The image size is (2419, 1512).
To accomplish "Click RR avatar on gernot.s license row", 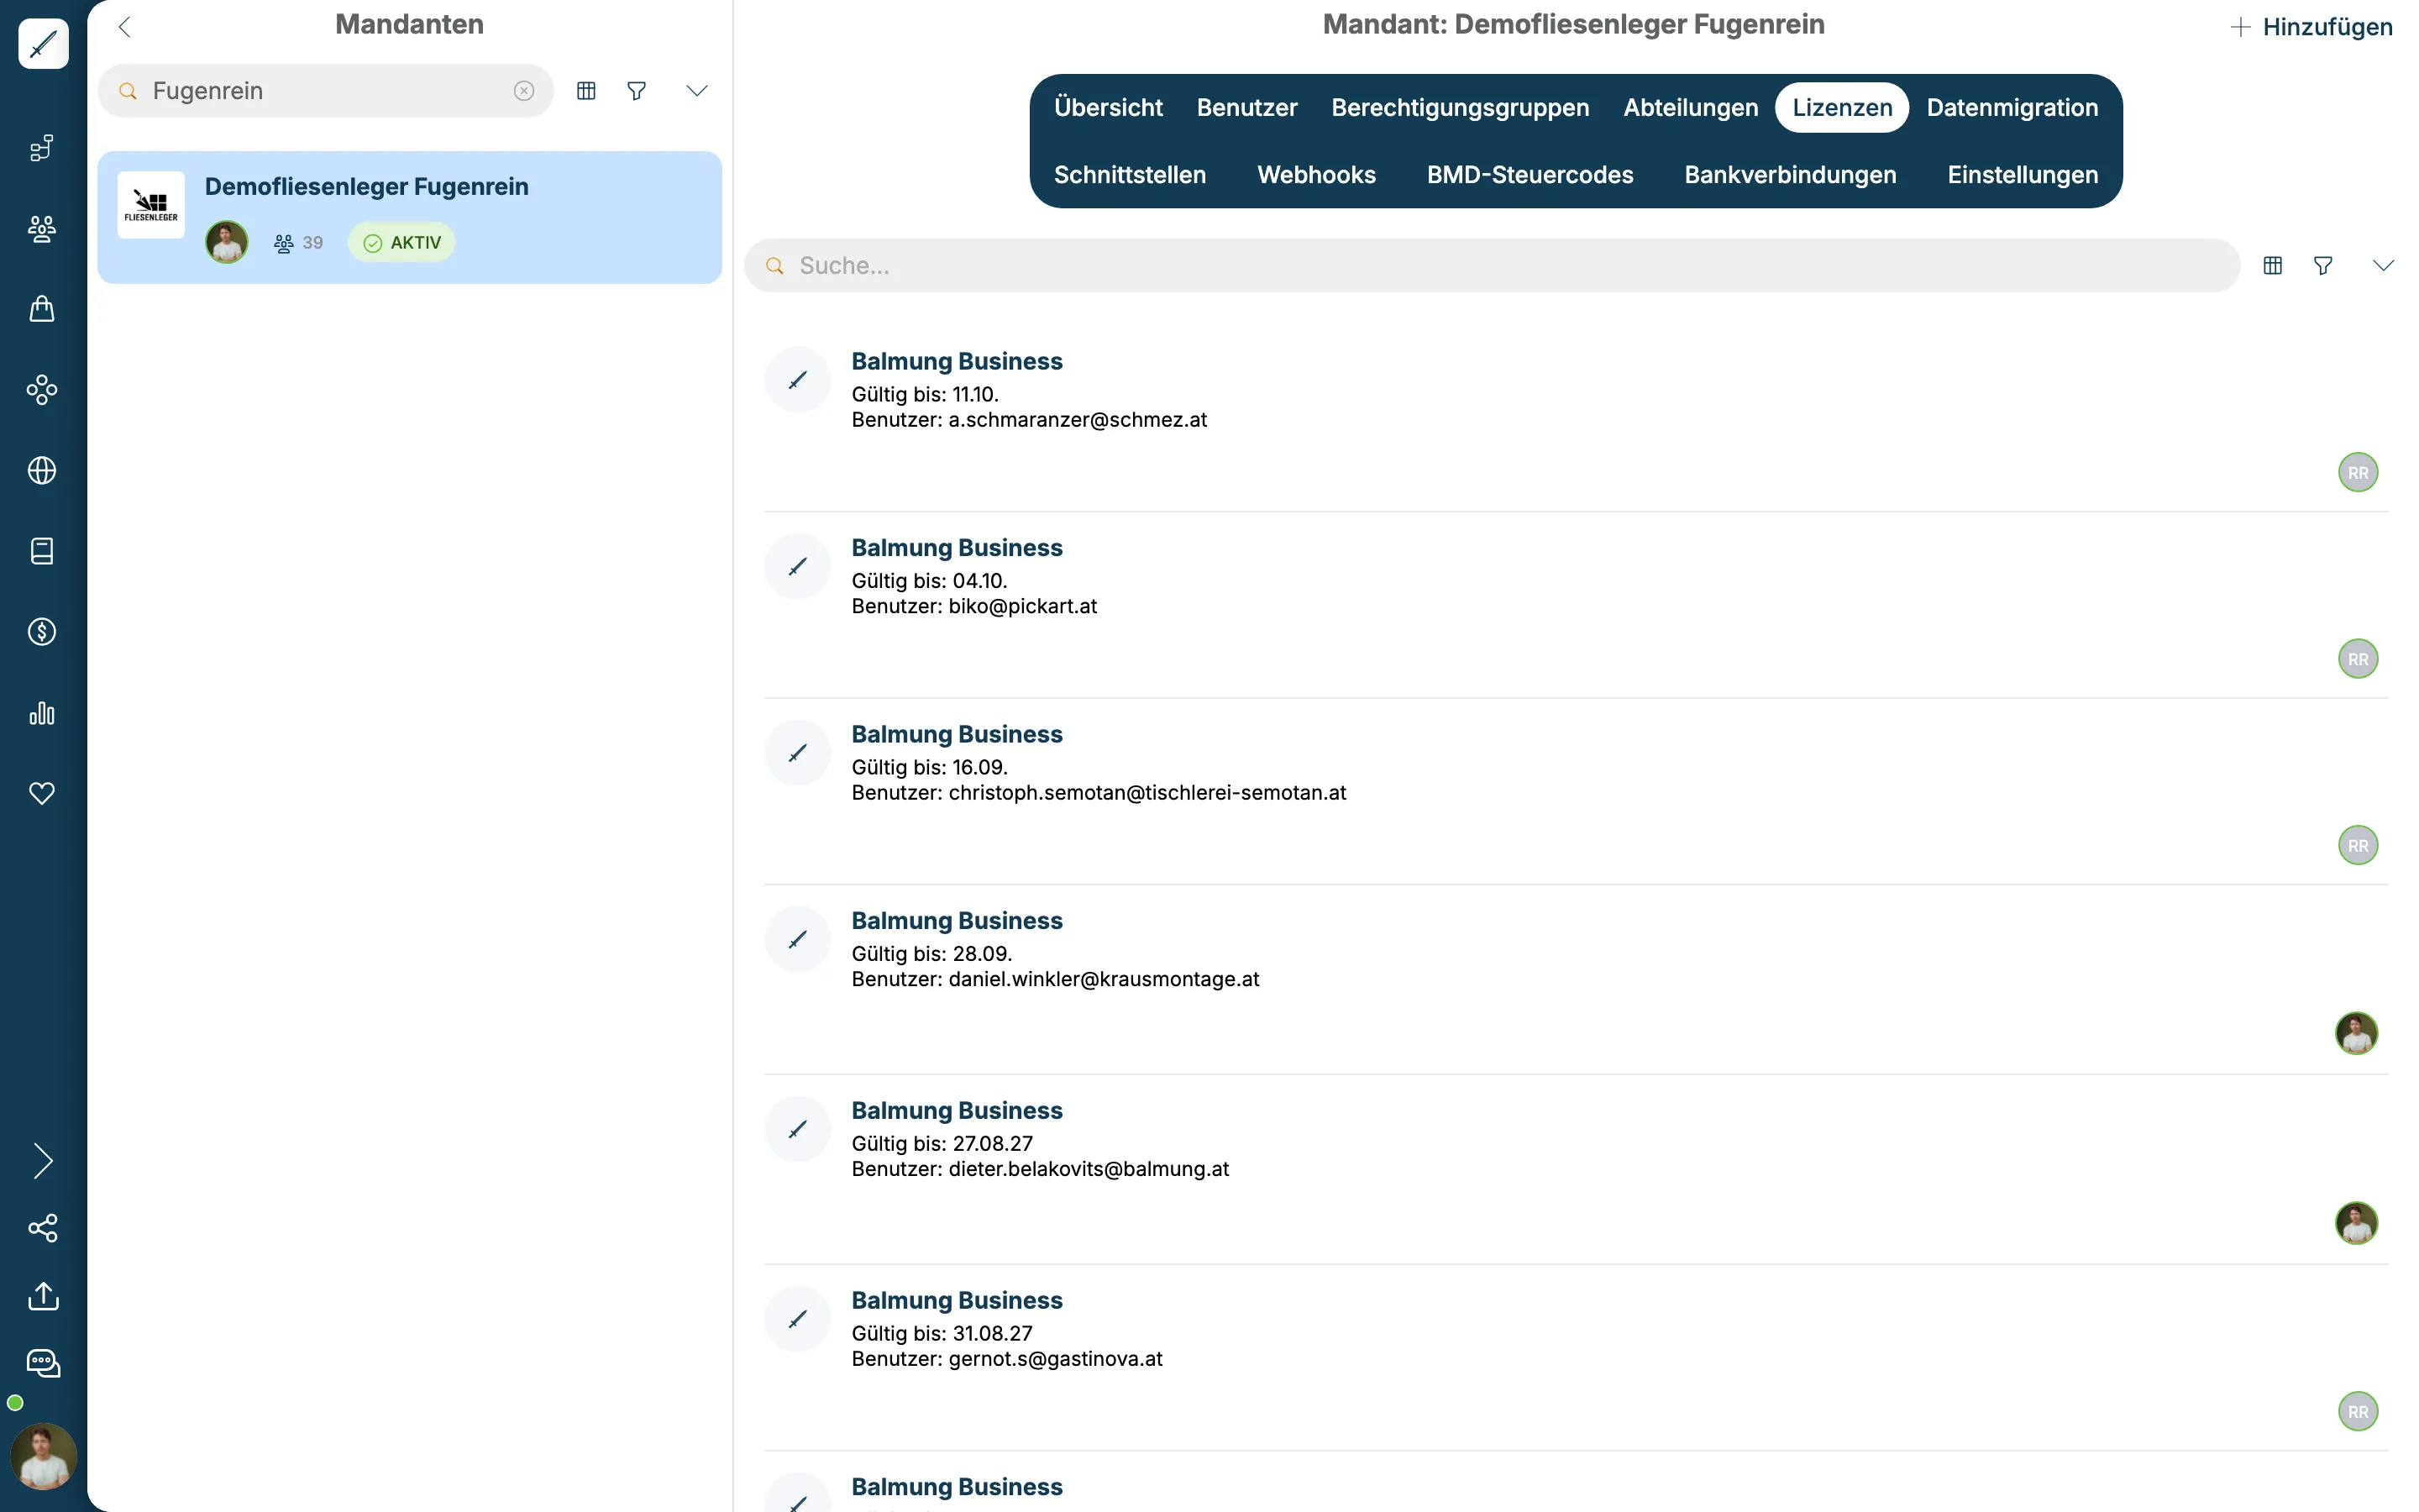I will [2358, 1412].
